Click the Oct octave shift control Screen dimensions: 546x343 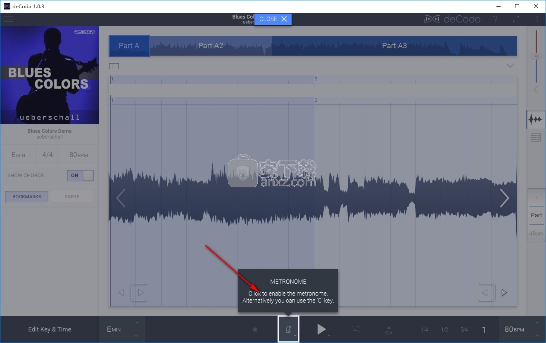click(x=389, y=330)
